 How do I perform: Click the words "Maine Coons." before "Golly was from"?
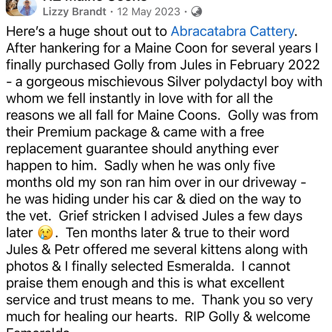pyautogui.click(x=179, y=116)
